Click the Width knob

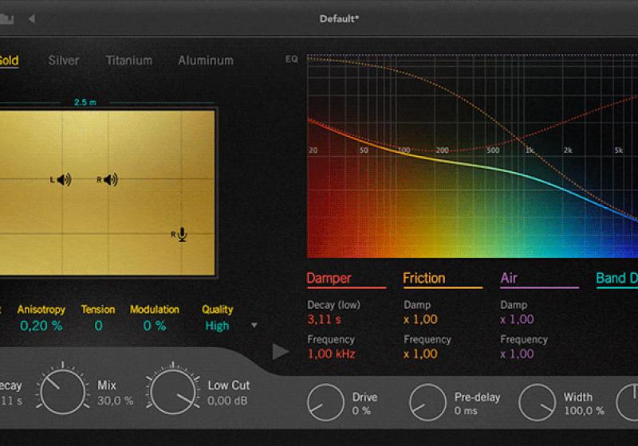coord(537,402)
